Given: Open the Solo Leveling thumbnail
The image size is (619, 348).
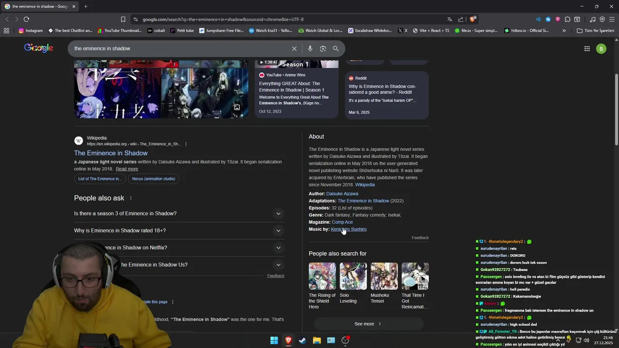Looking at the screenshot, I should click(353, 276).
